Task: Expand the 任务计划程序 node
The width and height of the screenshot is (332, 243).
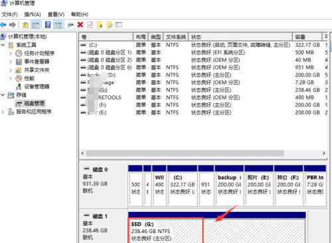Action: [11, 53]
